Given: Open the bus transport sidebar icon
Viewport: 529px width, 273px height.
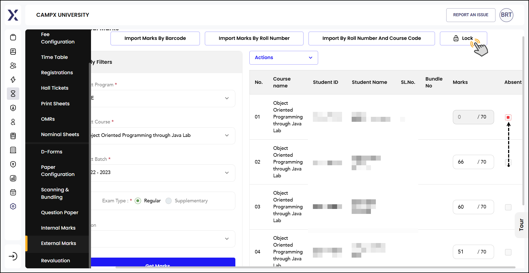Looking at the screenshot, I should pyautogui.click(x=13, y=136).
